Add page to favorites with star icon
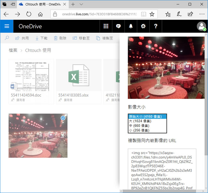The width and height of the screenshot is (208, 193). coord(152,14)
